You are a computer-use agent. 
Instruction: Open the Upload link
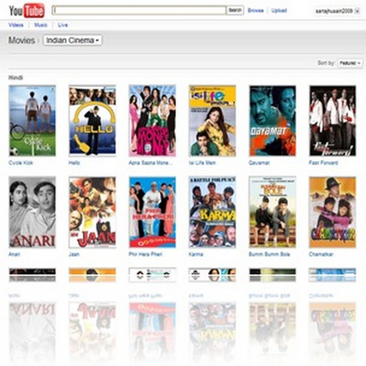(x=279, y=11)
